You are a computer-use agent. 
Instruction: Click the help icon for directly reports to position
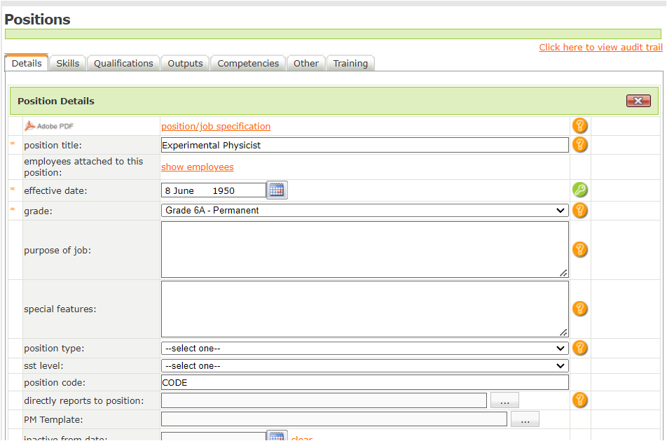579,400
